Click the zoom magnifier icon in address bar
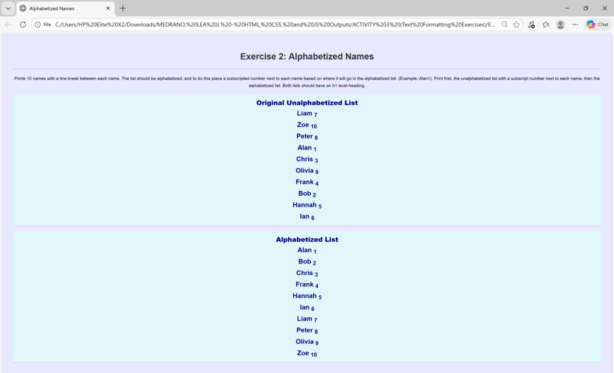 click(x=504, y=25)
